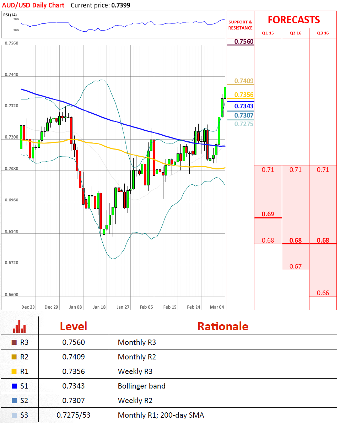Click the 0.6840 price axis label

tap(12, 231)
